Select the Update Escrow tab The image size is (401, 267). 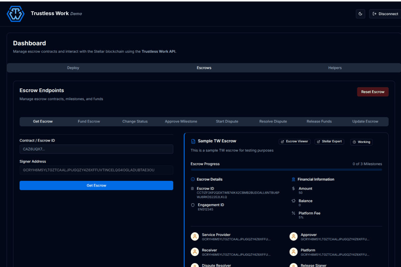point(365,121)
